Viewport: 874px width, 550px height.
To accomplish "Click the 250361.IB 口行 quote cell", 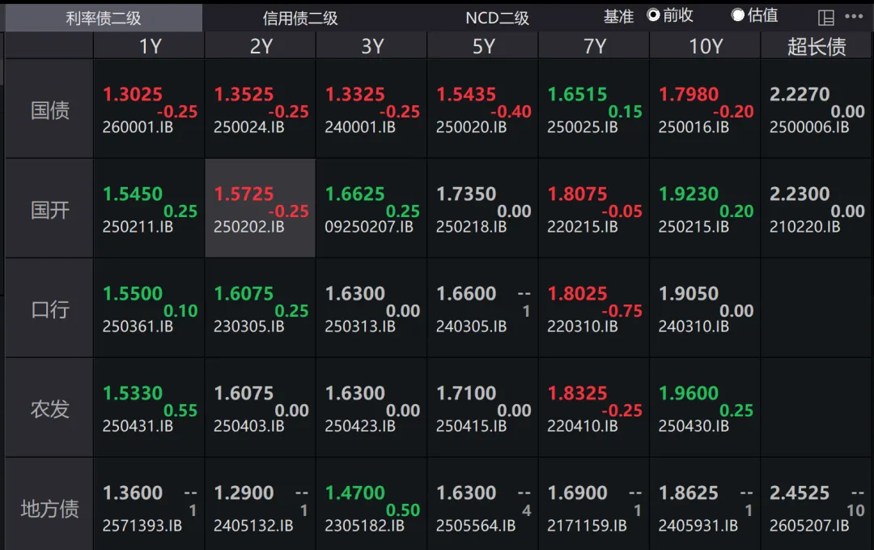I will pos(150,309).
